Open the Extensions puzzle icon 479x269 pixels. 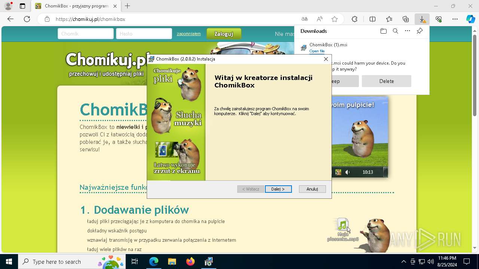click(x=354, y=19)
